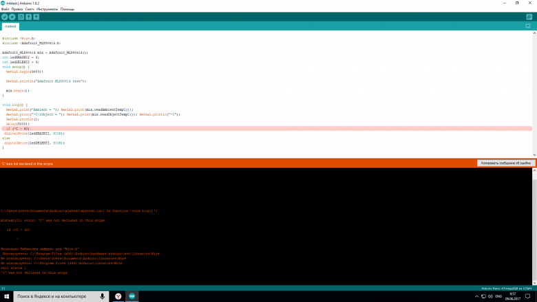Click the '#include <Wire.h>' line
The width and height of the screenshot is (537, 302).
19,39
